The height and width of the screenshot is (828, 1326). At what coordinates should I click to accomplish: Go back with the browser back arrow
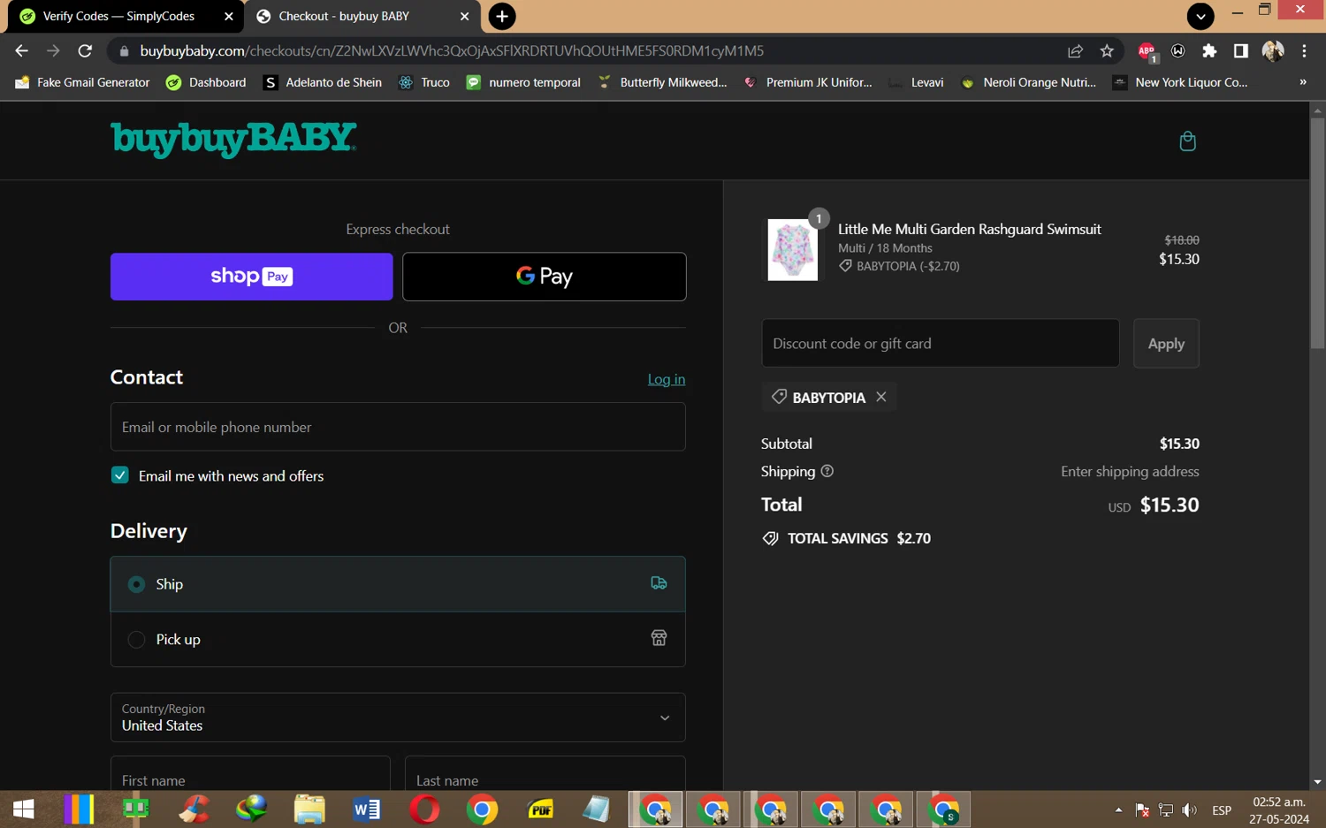[x=22, y=51]
